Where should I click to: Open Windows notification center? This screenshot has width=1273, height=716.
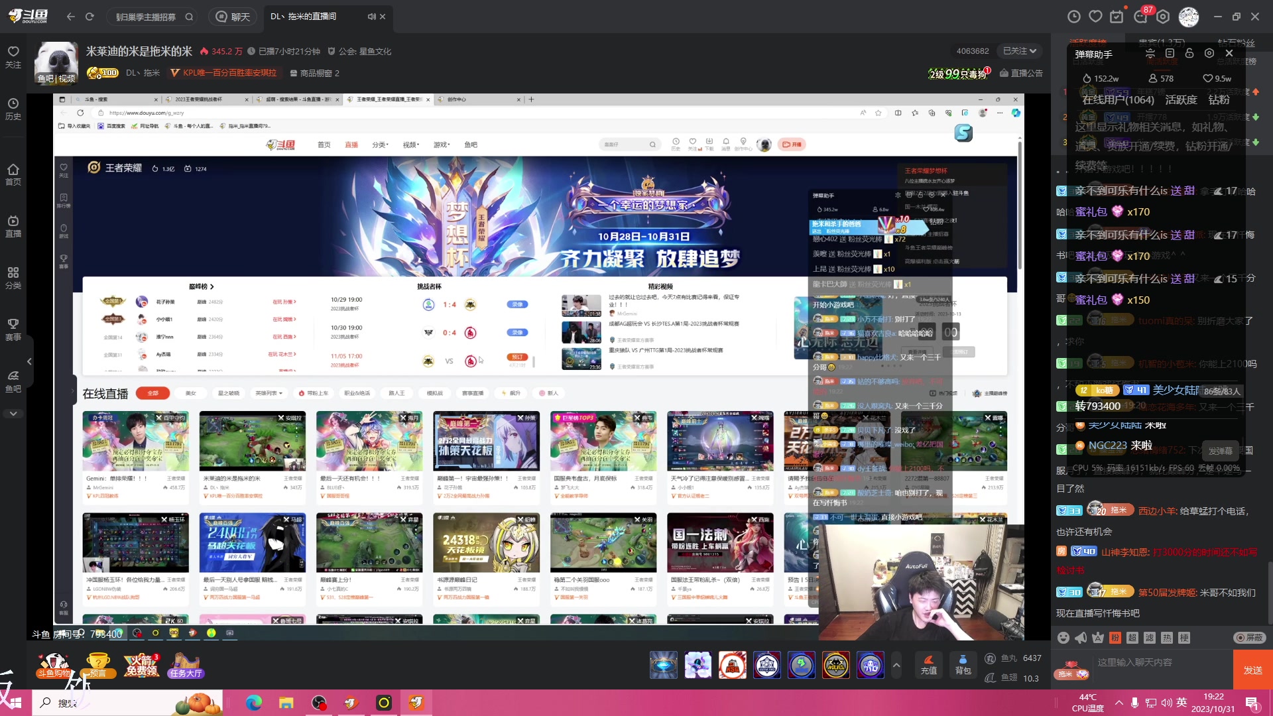click(x=1252, y=703)
